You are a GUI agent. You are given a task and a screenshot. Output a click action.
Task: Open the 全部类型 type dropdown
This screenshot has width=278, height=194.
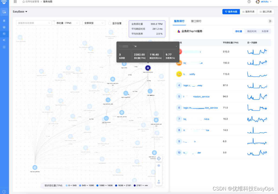pyautogui.click(x=94, y=23)
